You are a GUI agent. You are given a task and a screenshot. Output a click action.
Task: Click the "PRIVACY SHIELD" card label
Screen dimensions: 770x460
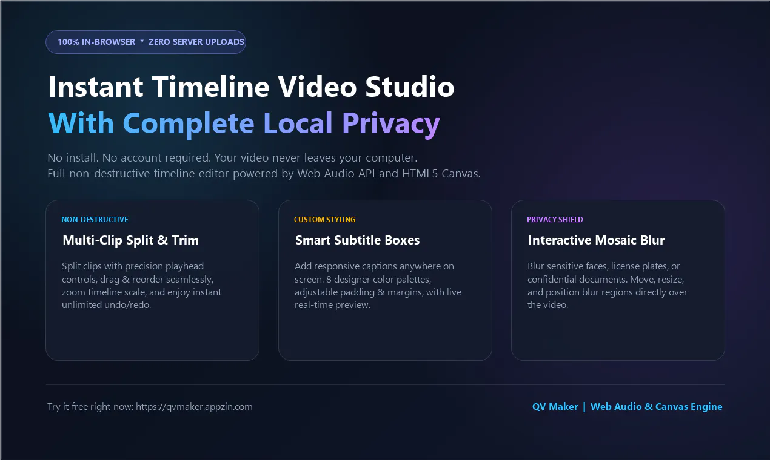(x=555, y=220)
